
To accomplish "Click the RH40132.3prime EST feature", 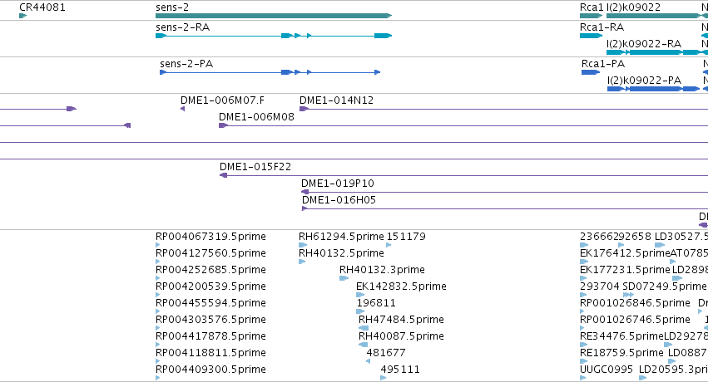I will (x=344, y=278).
